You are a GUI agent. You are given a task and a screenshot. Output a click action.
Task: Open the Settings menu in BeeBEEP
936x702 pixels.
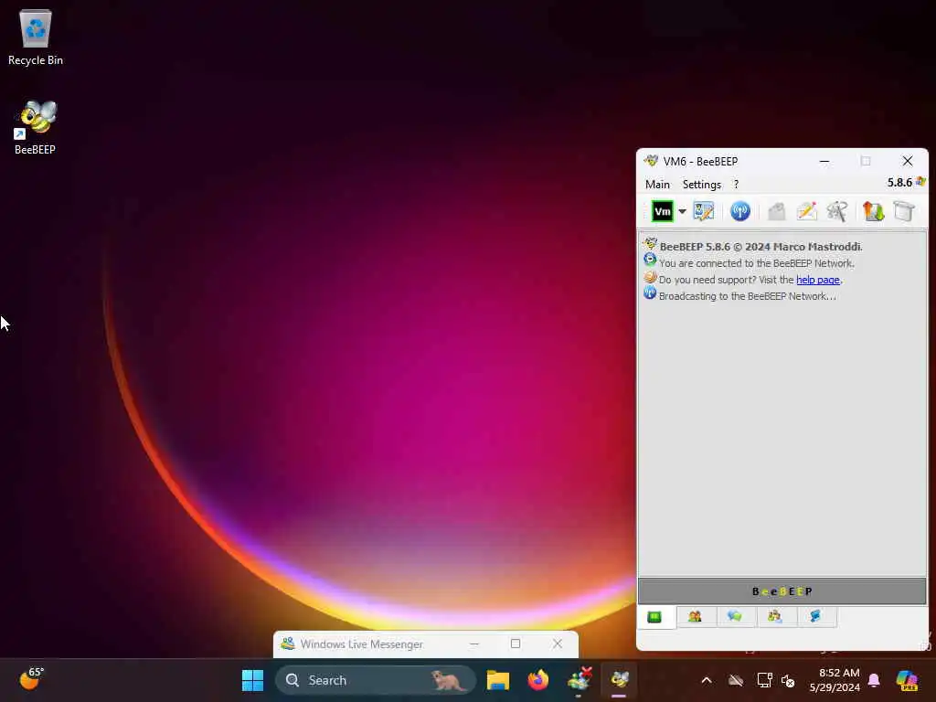pyautogui.click(x=701, y=185)
